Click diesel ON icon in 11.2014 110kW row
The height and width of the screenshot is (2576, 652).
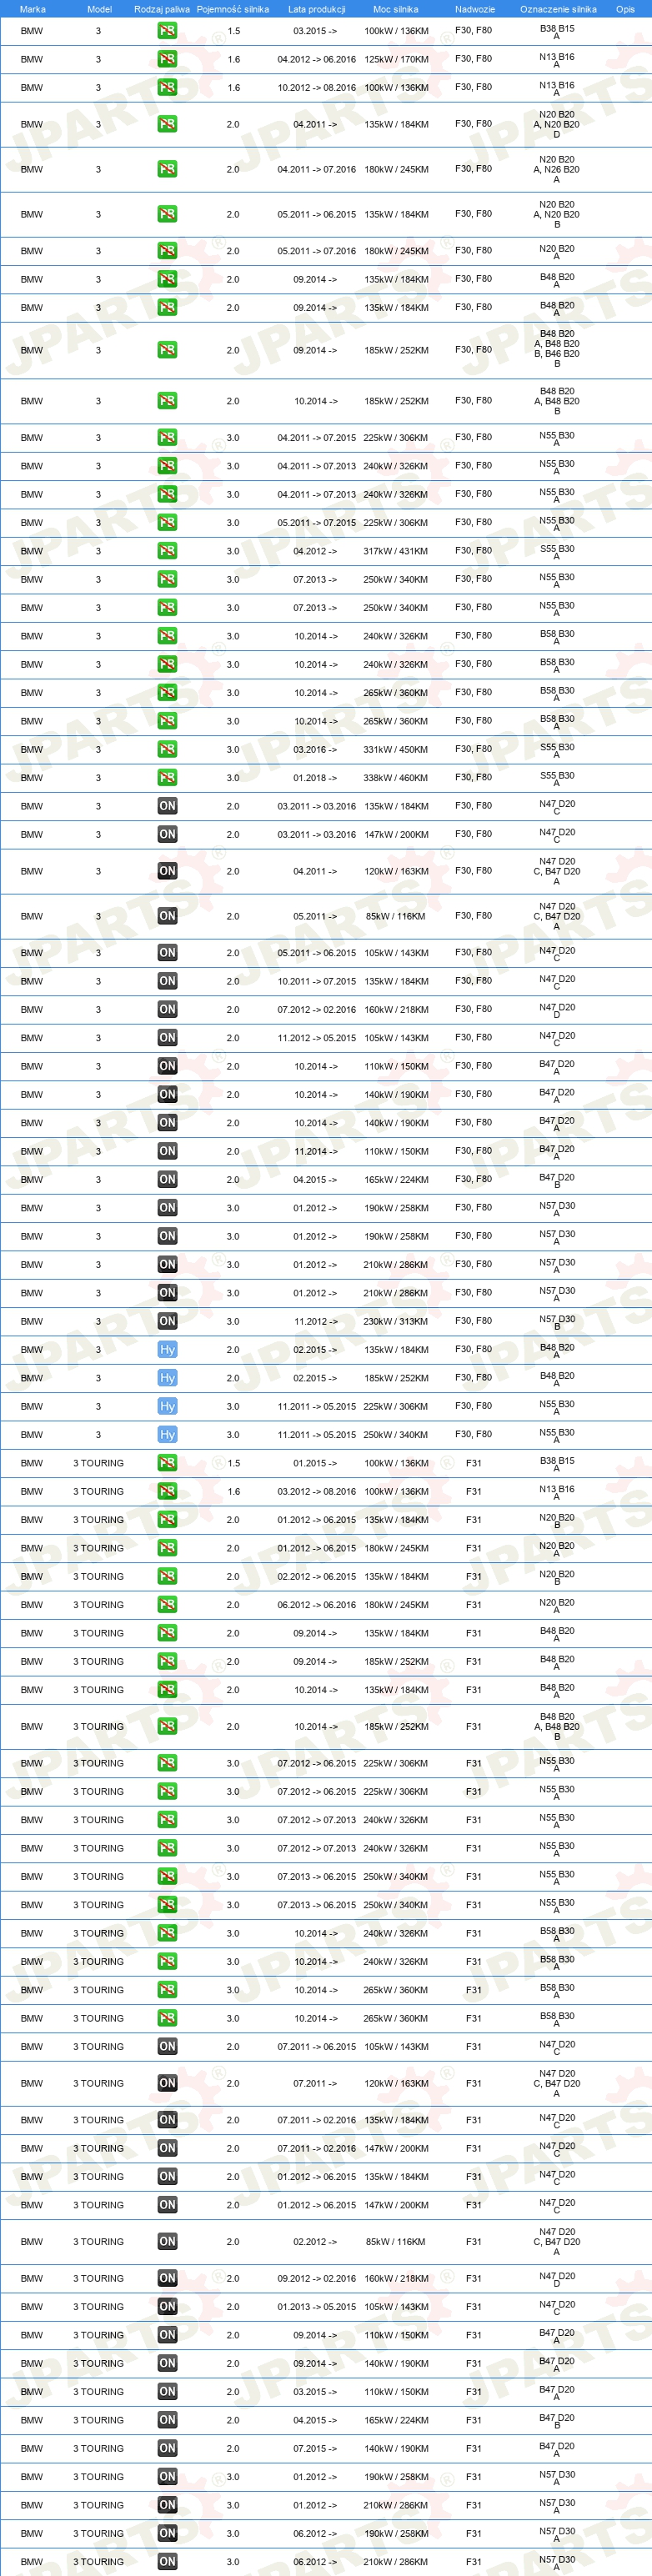(167, 1151)
